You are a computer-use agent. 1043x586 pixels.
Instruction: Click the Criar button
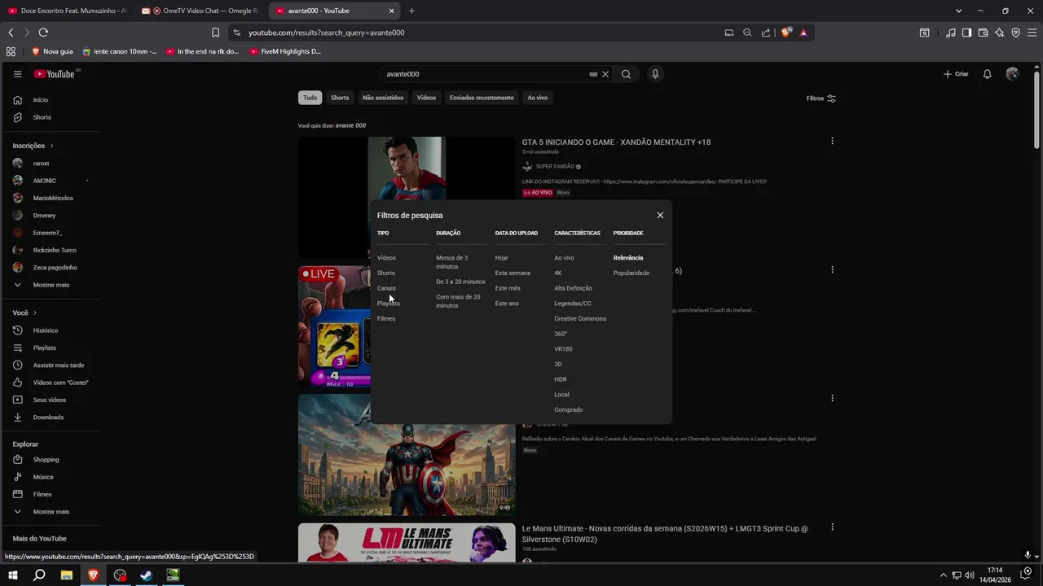[x=956, y=74]
